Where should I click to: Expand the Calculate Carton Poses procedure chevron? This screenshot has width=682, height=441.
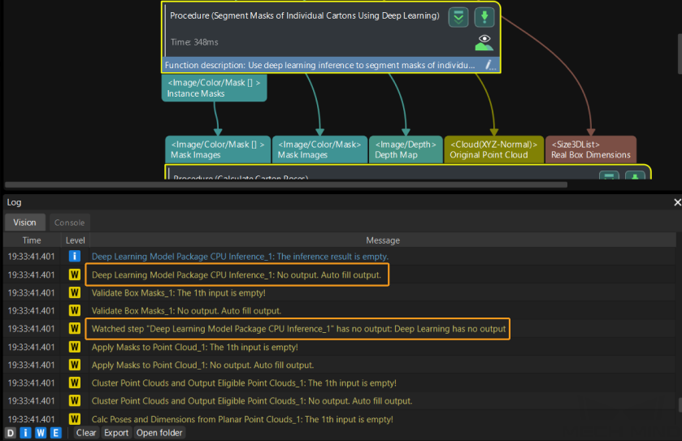pos(609,177)
